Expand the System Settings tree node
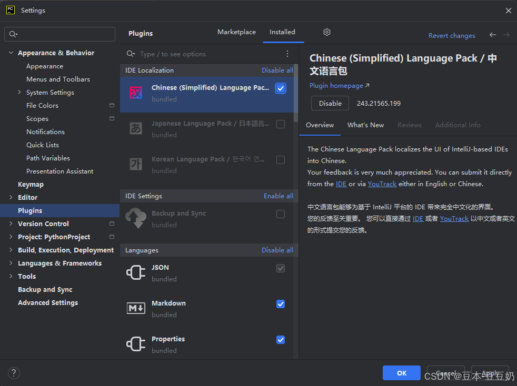517x386 pixels. pyautogui.click(x=19, y=92)
